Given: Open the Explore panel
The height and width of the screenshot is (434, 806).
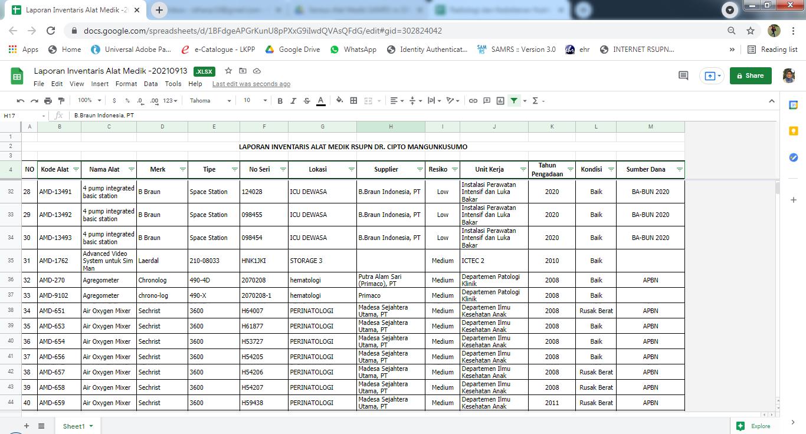Looking at the screenshot, I should click(x=754, y=426).
